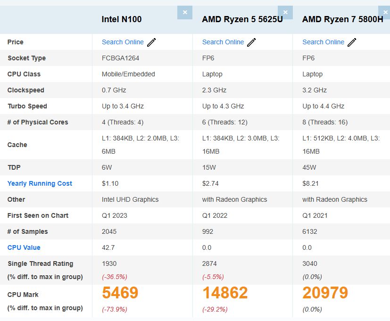Click the 0.7 GHz clockspeed value
This screenshot has width=390, height=321.
[x=114, y=90]
